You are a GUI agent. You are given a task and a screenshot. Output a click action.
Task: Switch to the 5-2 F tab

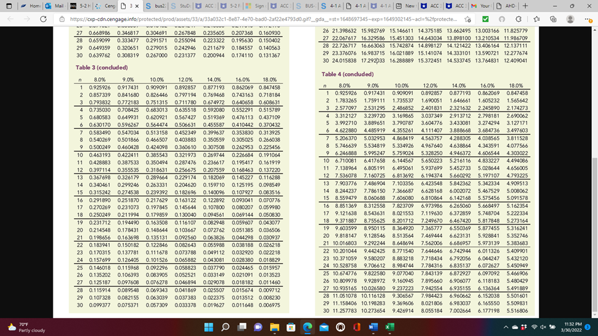231,6
